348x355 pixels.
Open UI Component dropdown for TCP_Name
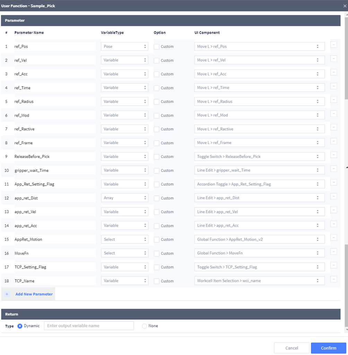pos(259,281)
